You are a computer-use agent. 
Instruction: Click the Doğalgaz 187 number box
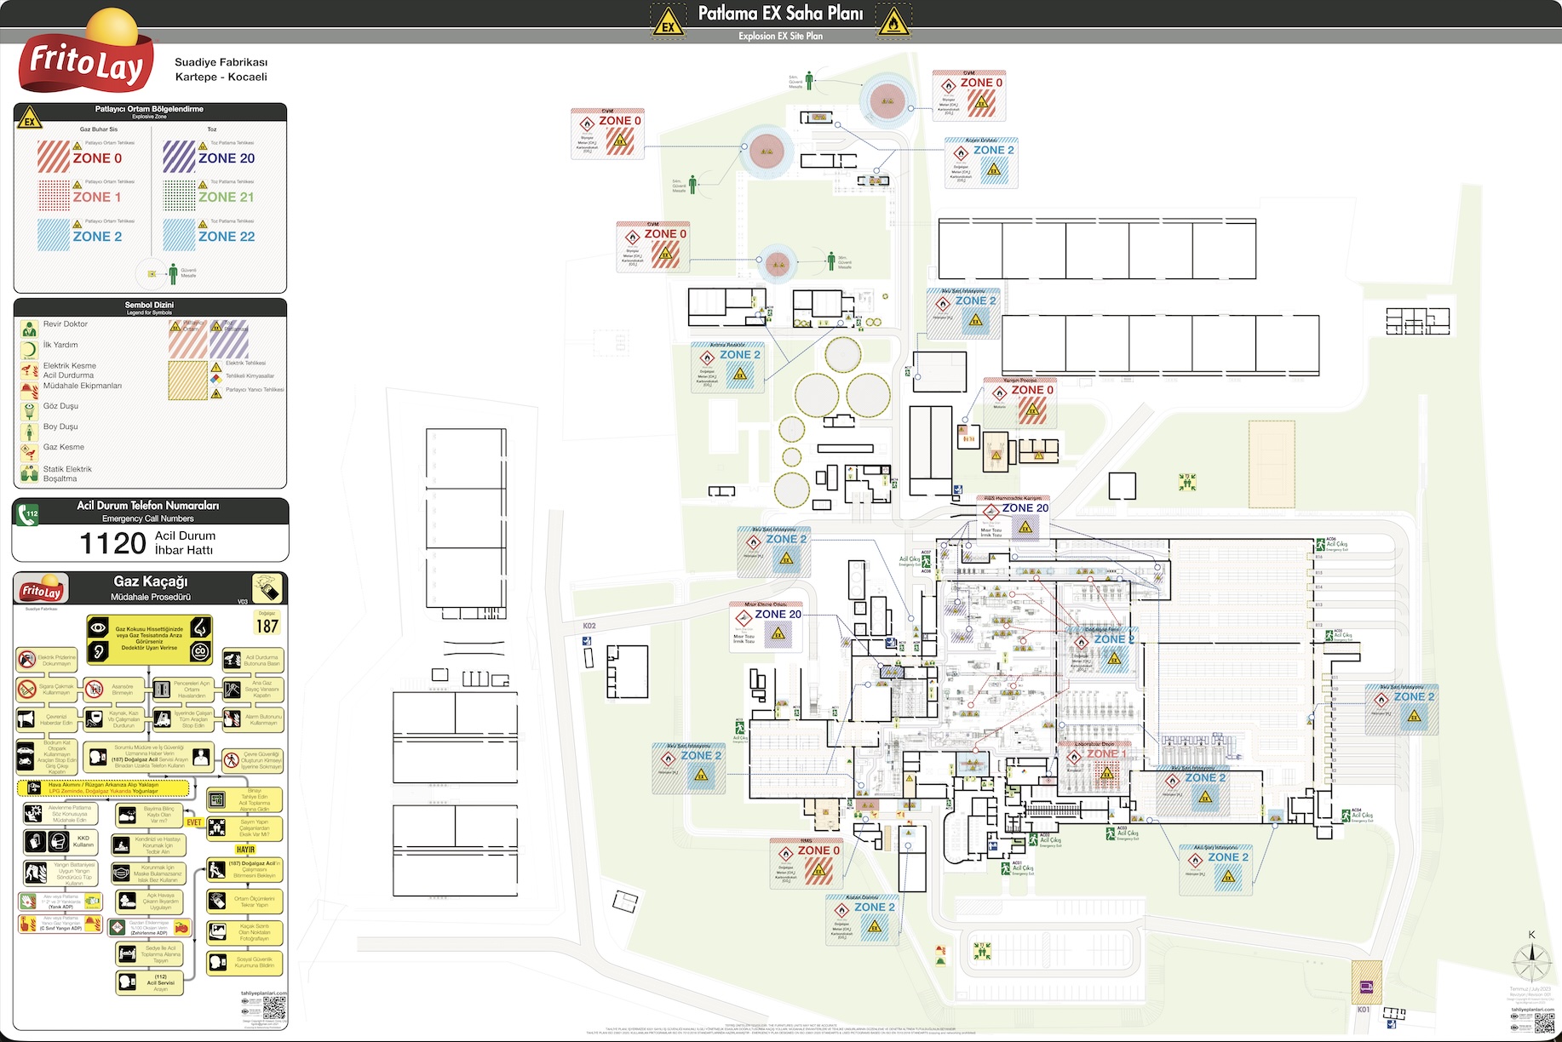(x=267, y=624)
